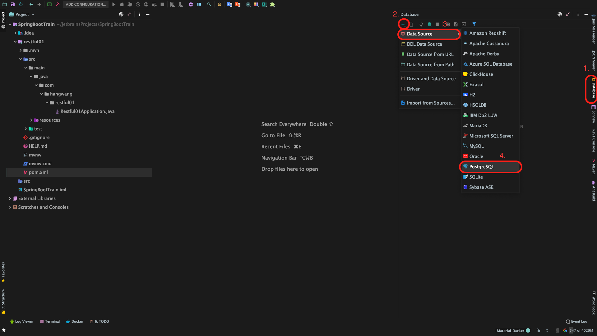Expand the resources folder
Image resolution: width=597 pixels, height=336 pixels.
31,120
